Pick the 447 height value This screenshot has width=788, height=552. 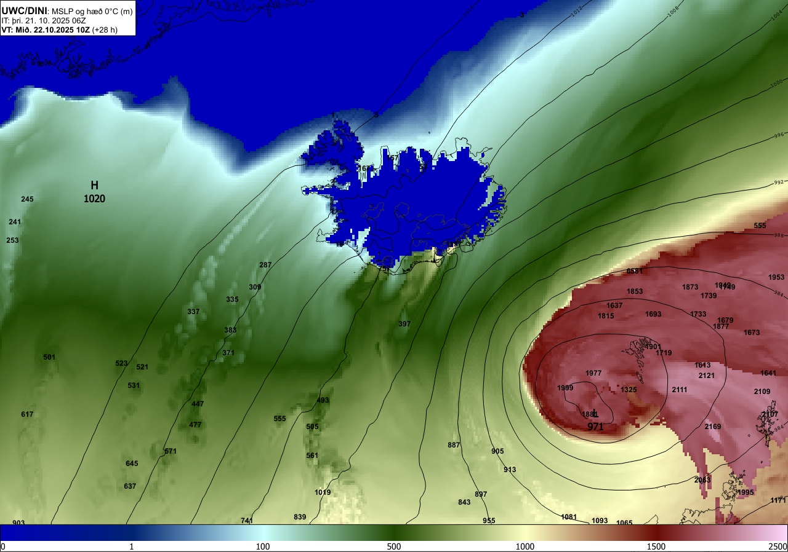[x=198, y=404]
